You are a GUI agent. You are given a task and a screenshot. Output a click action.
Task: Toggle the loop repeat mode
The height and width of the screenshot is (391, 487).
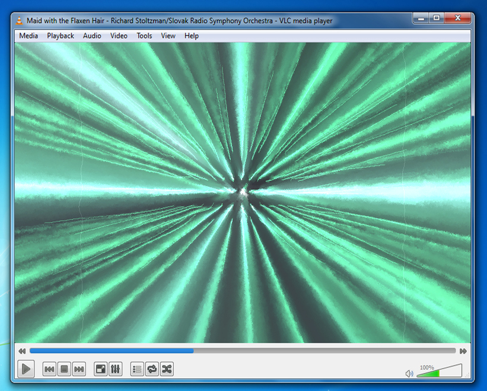point(152,369)
